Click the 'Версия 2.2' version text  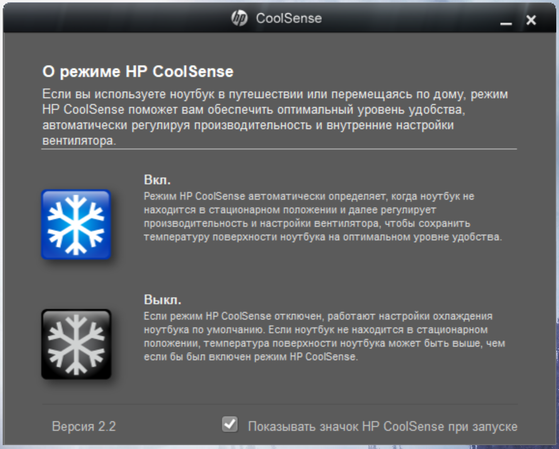[x=84, y=426]
